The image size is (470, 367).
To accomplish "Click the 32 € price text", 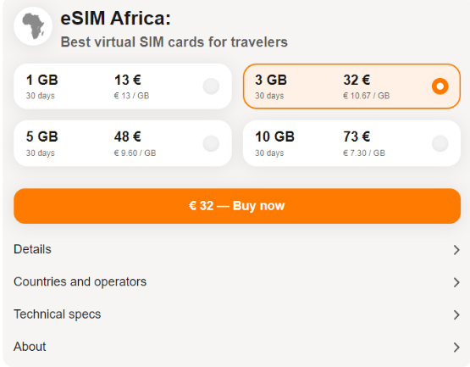I will 357,81.
